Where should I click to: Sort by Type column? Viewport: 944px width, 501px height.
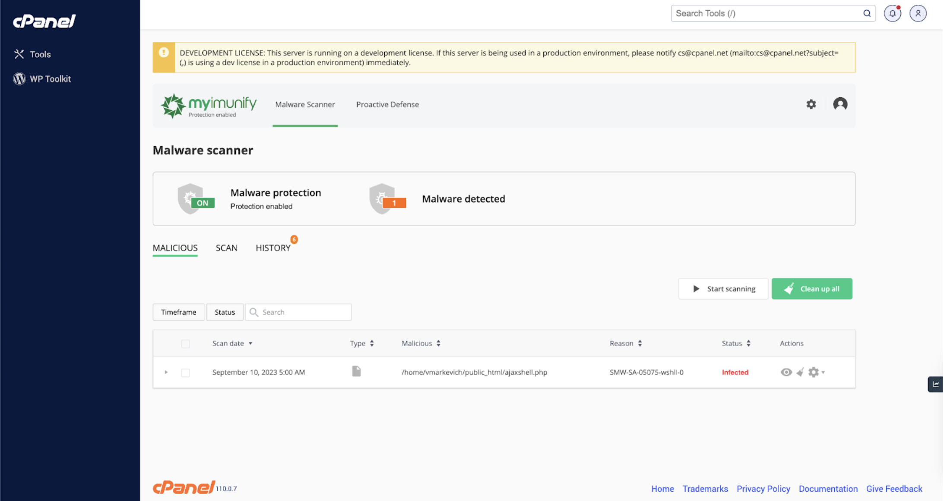(x=361, y=343)
